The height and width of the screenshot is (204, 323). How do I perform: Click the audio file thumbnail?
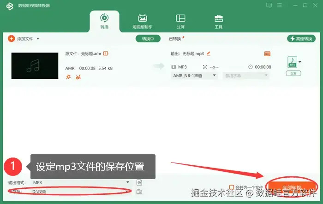click(x=35, y=66)
